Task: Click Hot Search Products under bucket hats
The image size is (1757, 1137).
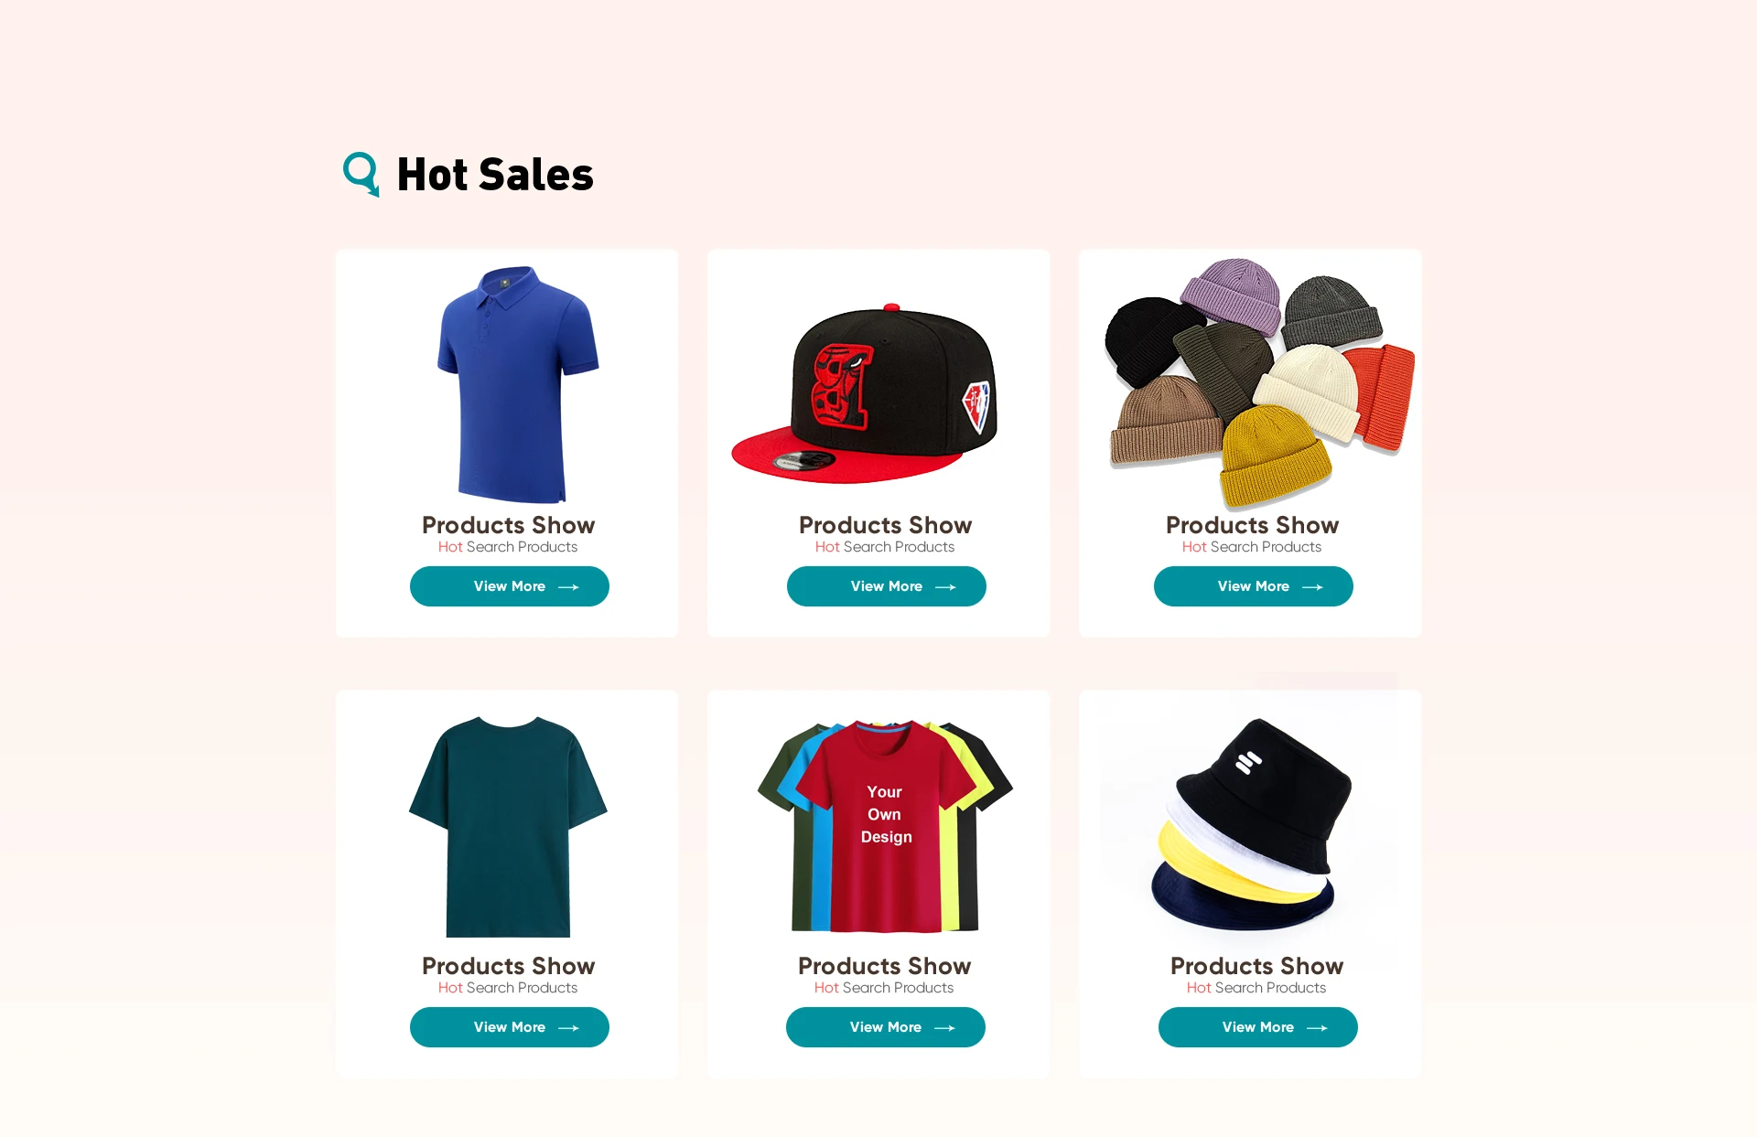Action: coord(1256,988)
